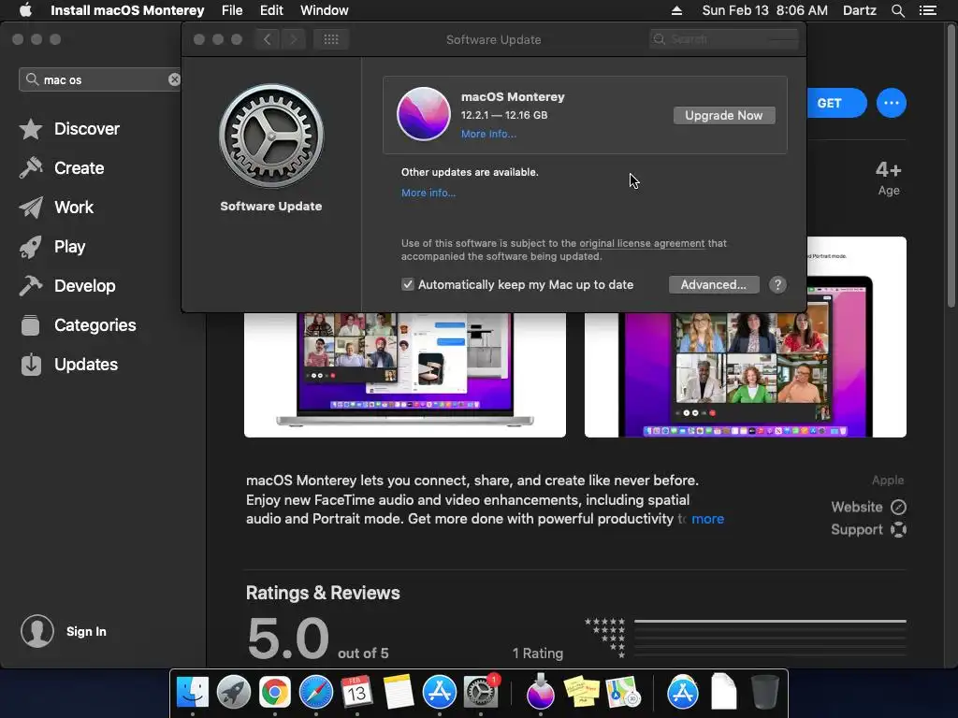Open the developer Website link
Screen dimensions: 958x718
tap(868, 507)
